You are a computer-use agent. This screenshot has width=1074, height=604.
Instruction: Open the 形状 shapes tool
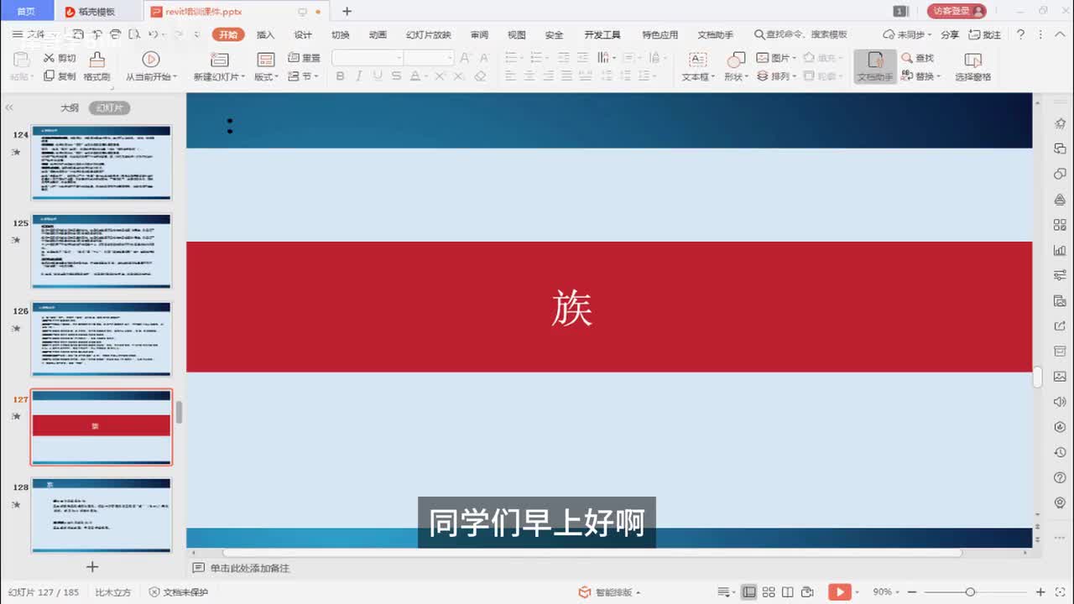pyautogui.click(x=735, y=66)
